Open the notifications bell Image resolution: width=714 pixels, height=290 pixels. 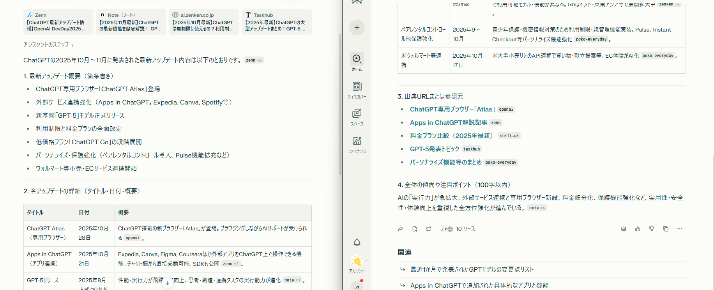(357, 242)
